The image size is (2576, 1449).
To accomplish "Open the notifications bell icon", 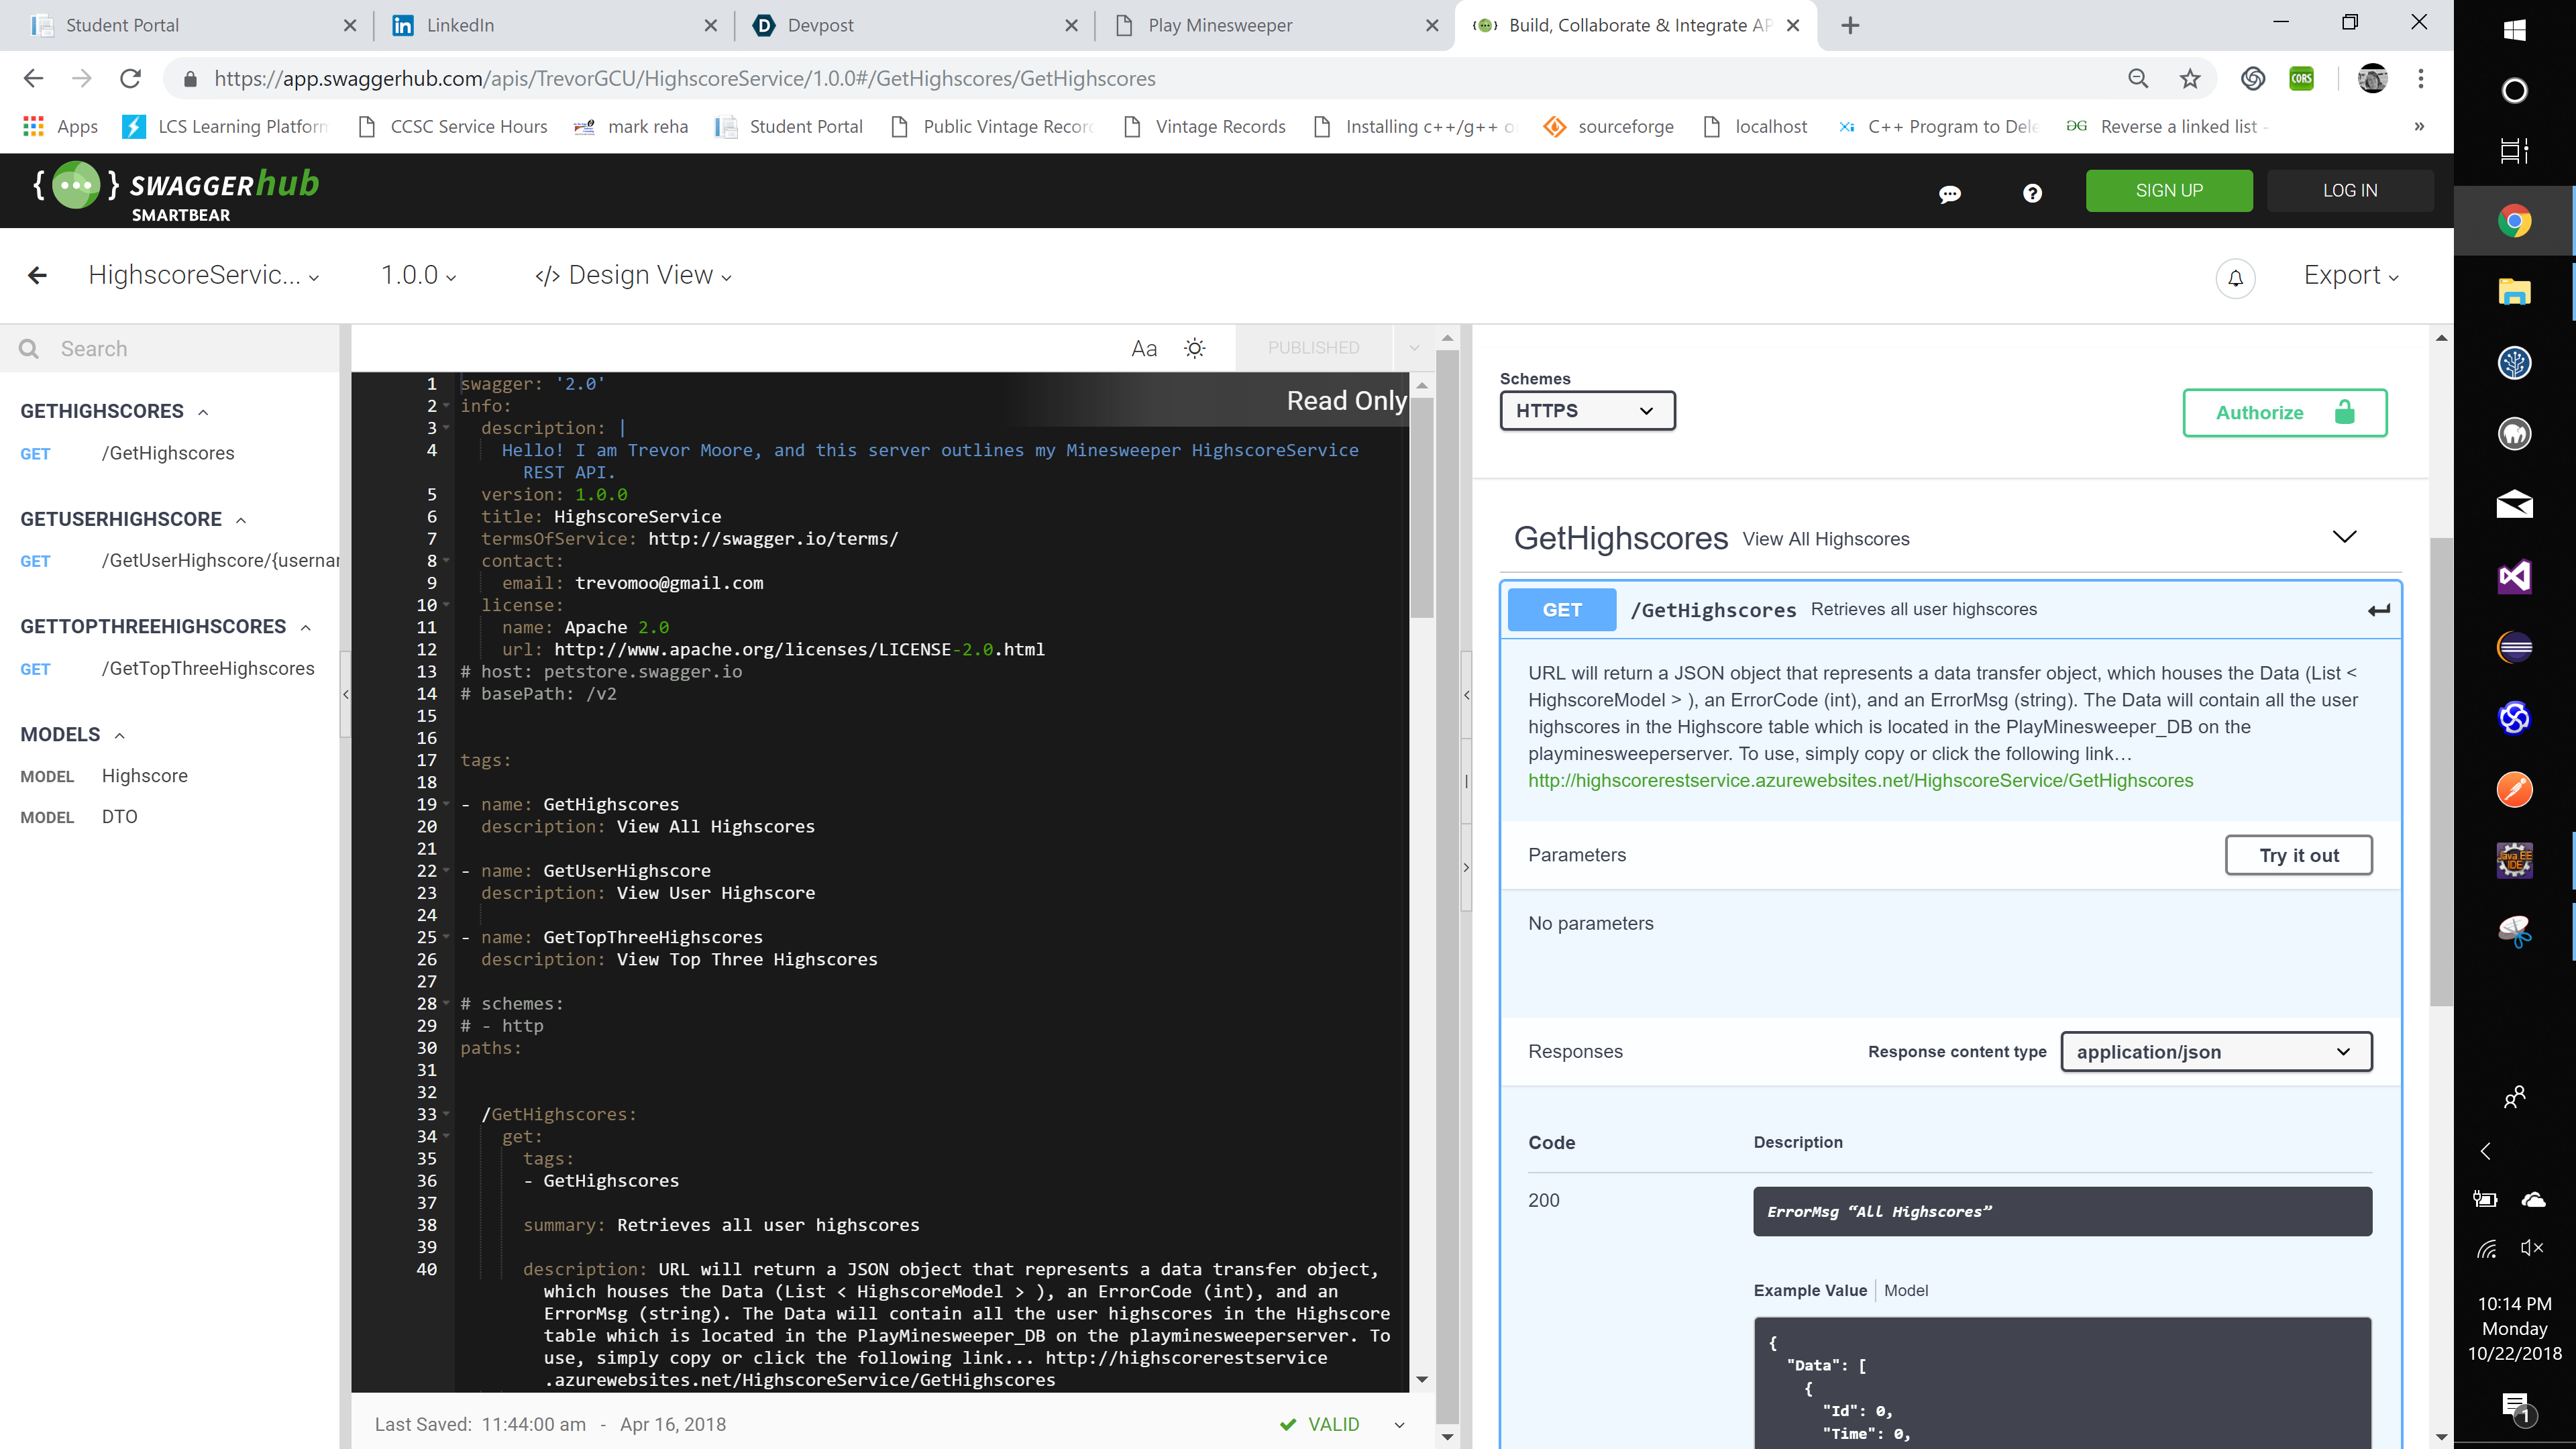I will 2235,278.
